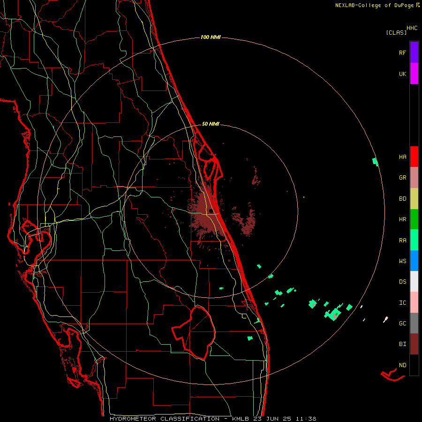The width and height of the screenshot is (422, 422).
Task: Click the BI dark red legend swatch
Action: click(414, 344)
